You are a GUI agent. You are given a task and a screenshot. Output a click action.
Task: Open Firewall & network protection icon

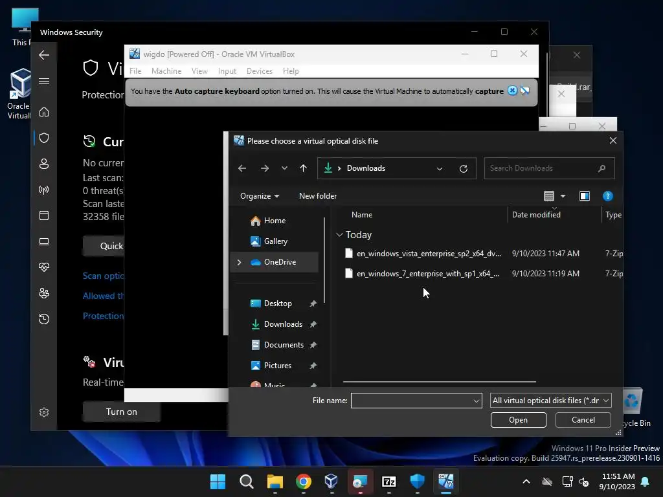pos(44,190)
